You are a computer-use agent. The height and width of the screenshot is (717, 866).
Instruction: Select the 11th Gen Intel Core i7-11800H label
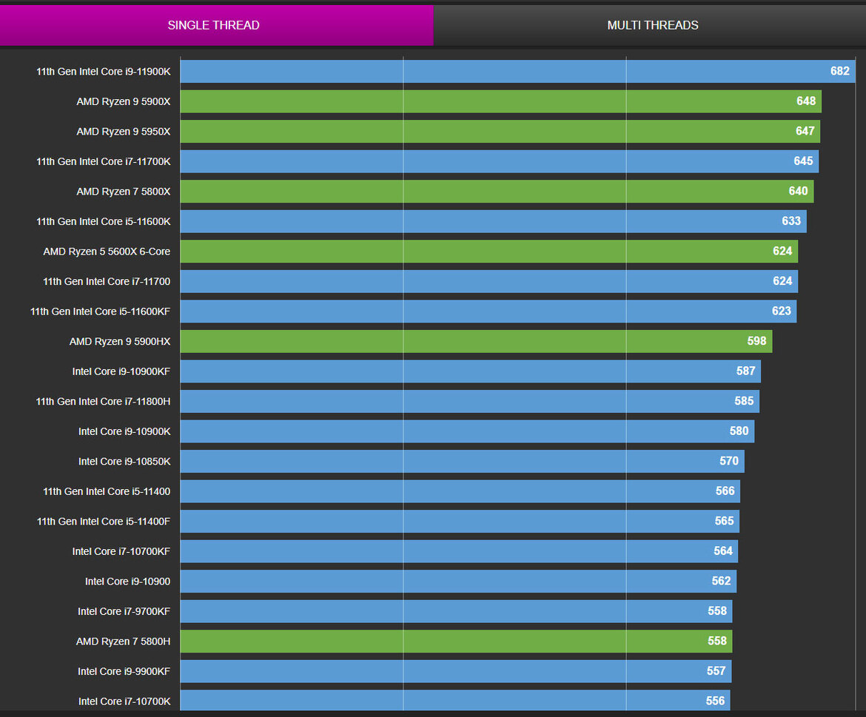click(104, 401)
